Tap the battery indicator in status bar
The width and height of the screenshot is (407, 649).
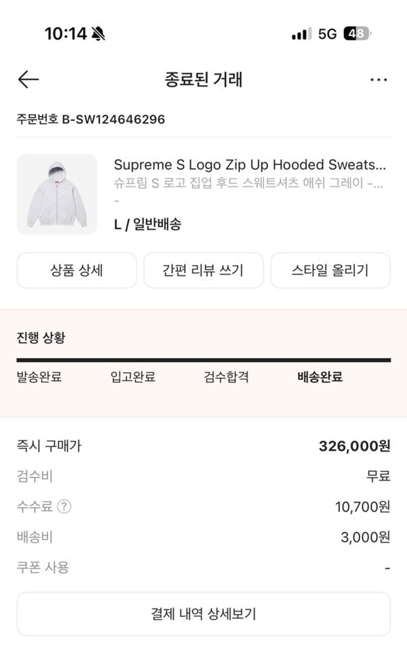click(x=357, y=33)
